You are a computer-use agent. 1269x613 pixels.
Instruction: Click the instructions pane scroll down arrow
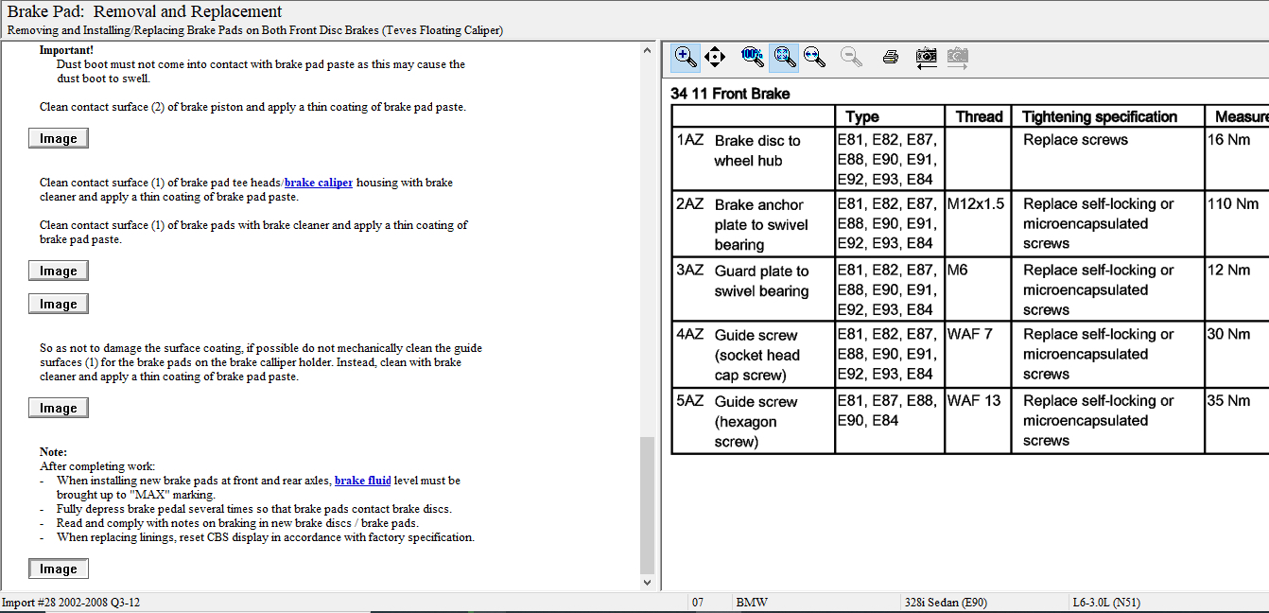[x=648, y=583]
